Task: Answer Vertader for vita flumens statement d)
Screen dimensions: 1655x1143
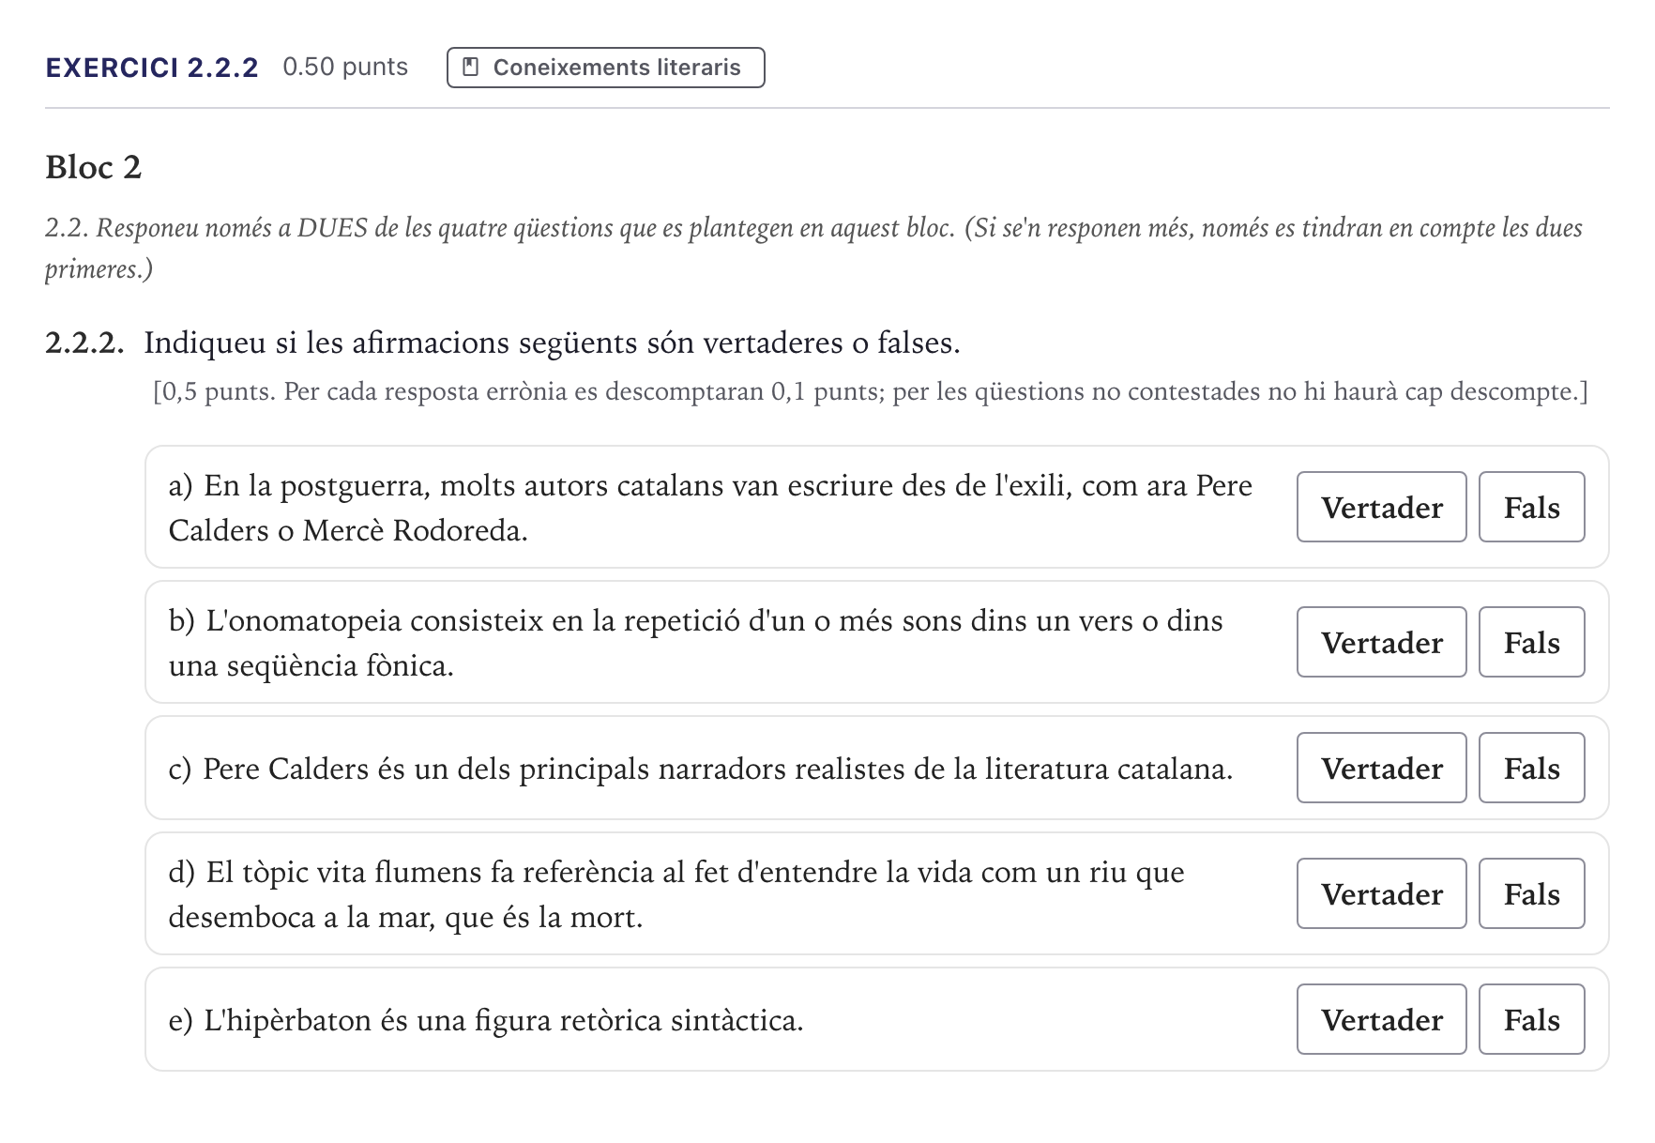Action: (x=1381, y=893)
